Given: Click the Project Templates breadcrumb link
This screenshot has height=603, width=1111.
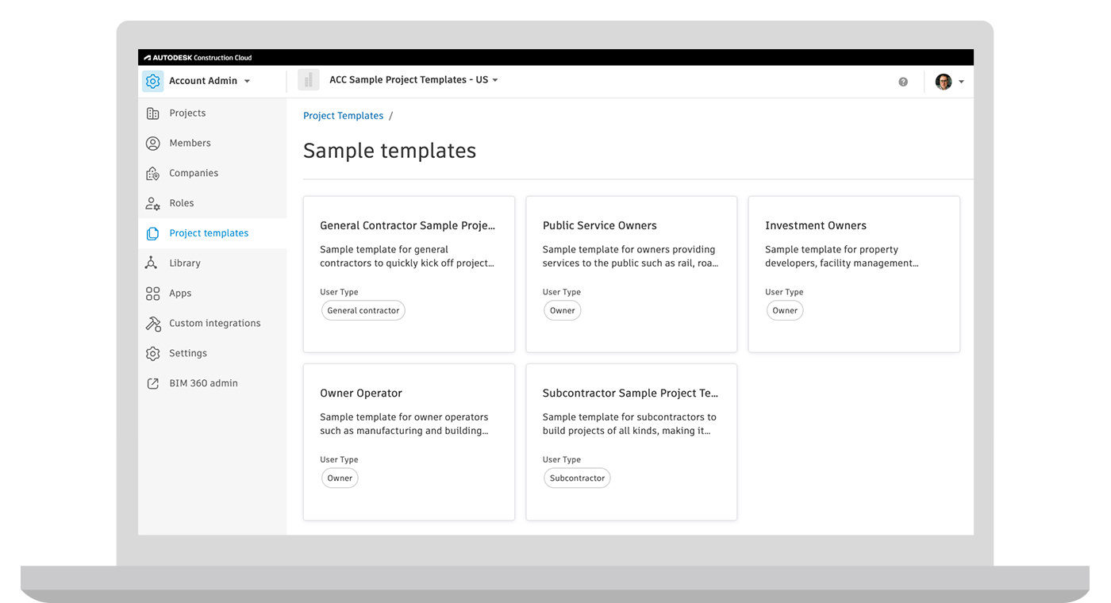Looking at the screenshot, I should tap(343, 116).
